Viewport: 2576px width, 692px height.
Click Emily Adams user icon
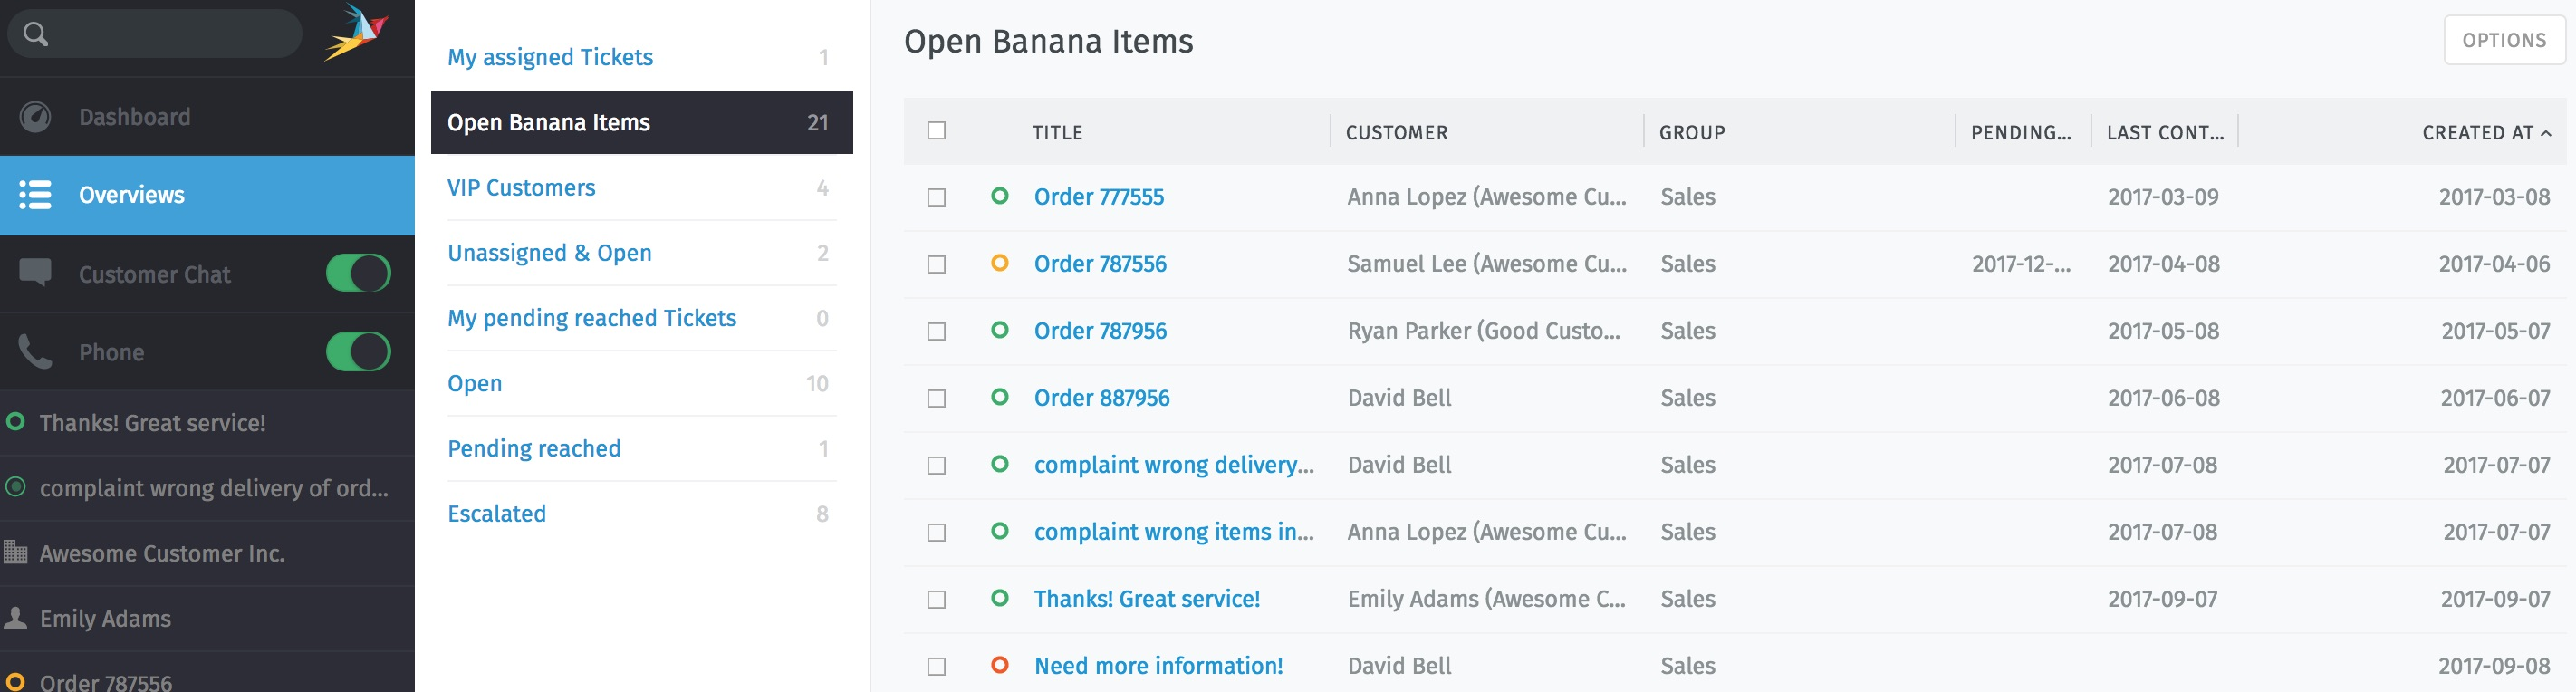tap(15, 618)
